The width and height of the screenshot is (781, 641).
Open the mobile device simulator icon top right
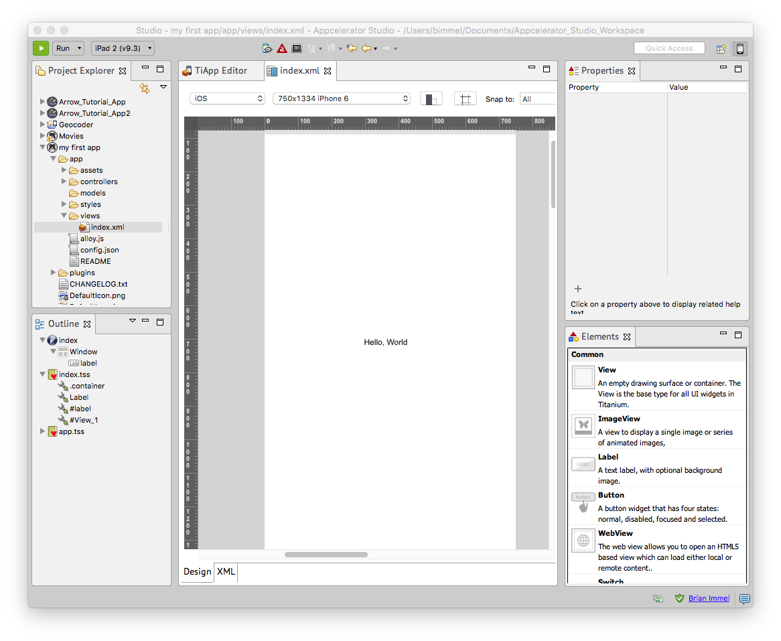coord(739,48)
